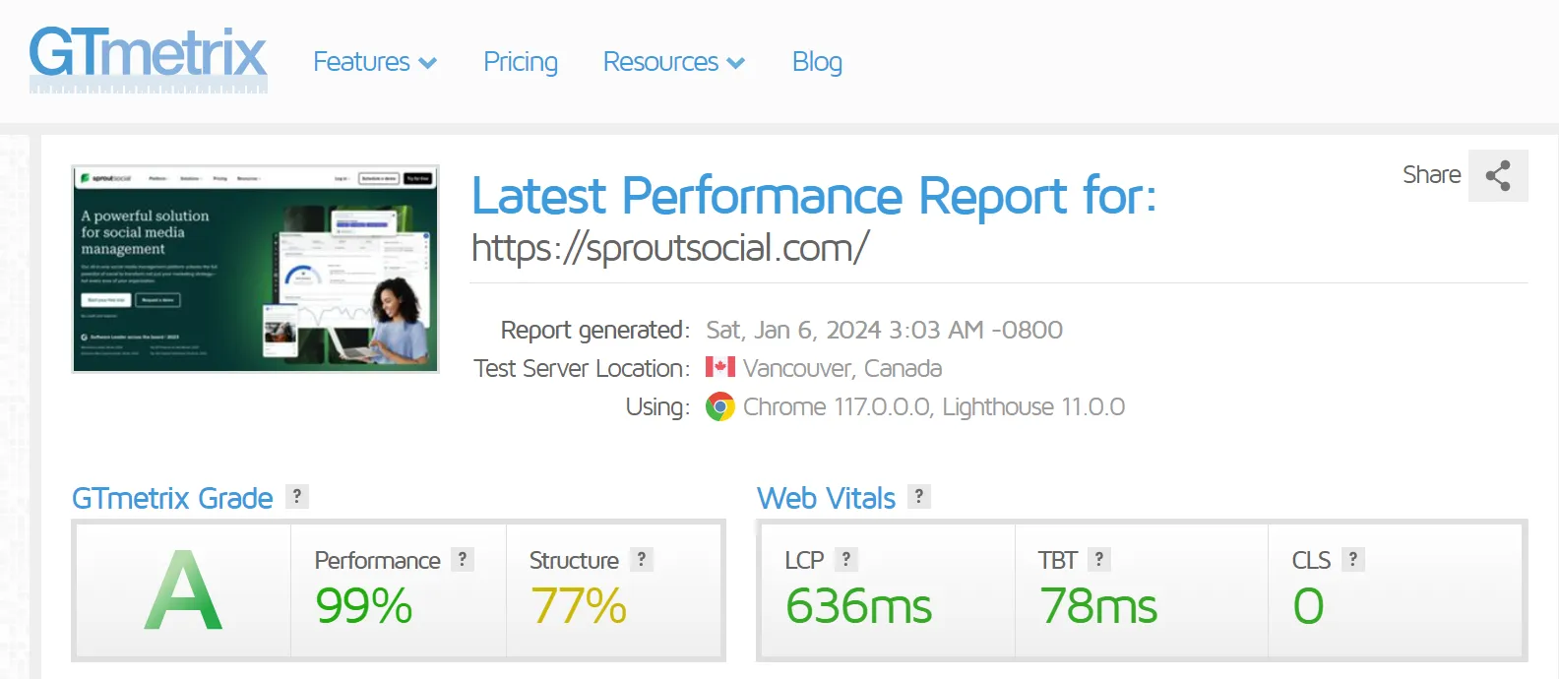This screenshot has height=679, width=1559.
Task: Open the share icon button
Action: coord(1498,176)
